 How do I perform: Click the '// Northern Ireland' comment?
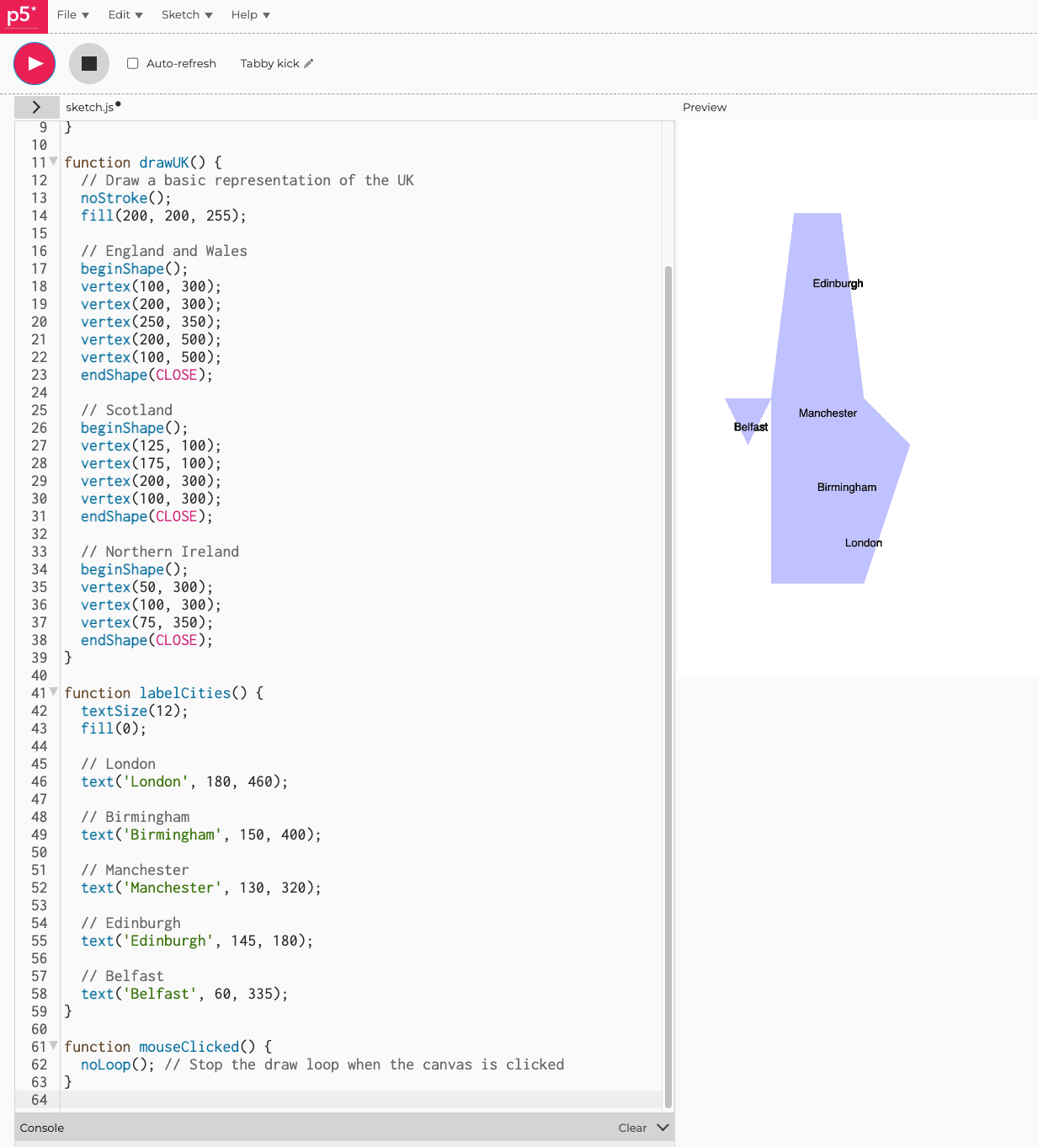(x=160, y=552)
